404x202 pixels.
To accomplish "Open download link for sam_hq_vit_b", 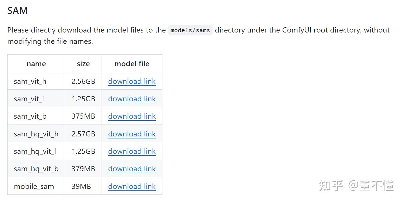I will (x=132, y=169).
